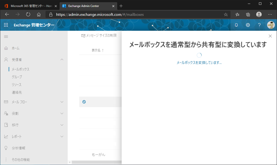277x165 pixels.
Task: Click the help question mark icon
Action: 259,25
